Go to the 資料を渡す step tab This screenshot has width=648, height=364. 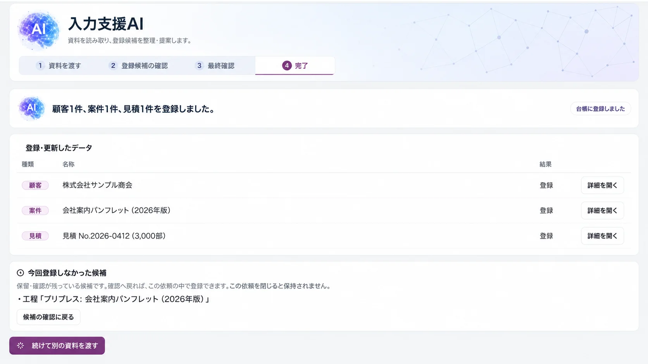click(59, 65)
